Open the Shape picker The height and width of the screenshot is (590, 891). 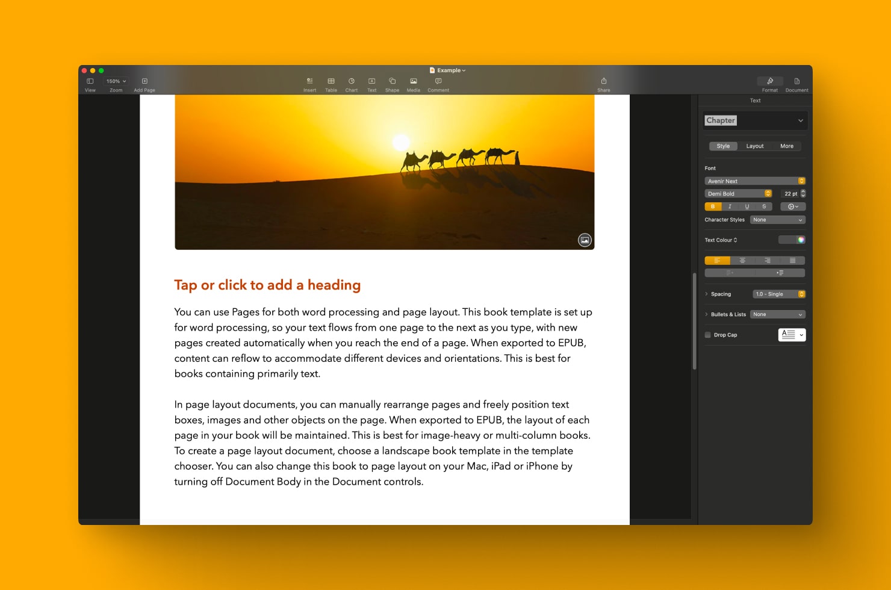point(392,82)
